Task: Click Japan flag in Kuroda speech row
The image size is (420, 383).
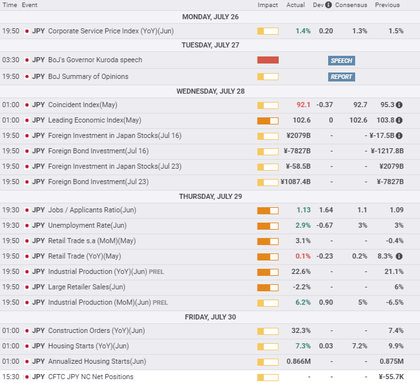Action: click(x=26, y=60)
